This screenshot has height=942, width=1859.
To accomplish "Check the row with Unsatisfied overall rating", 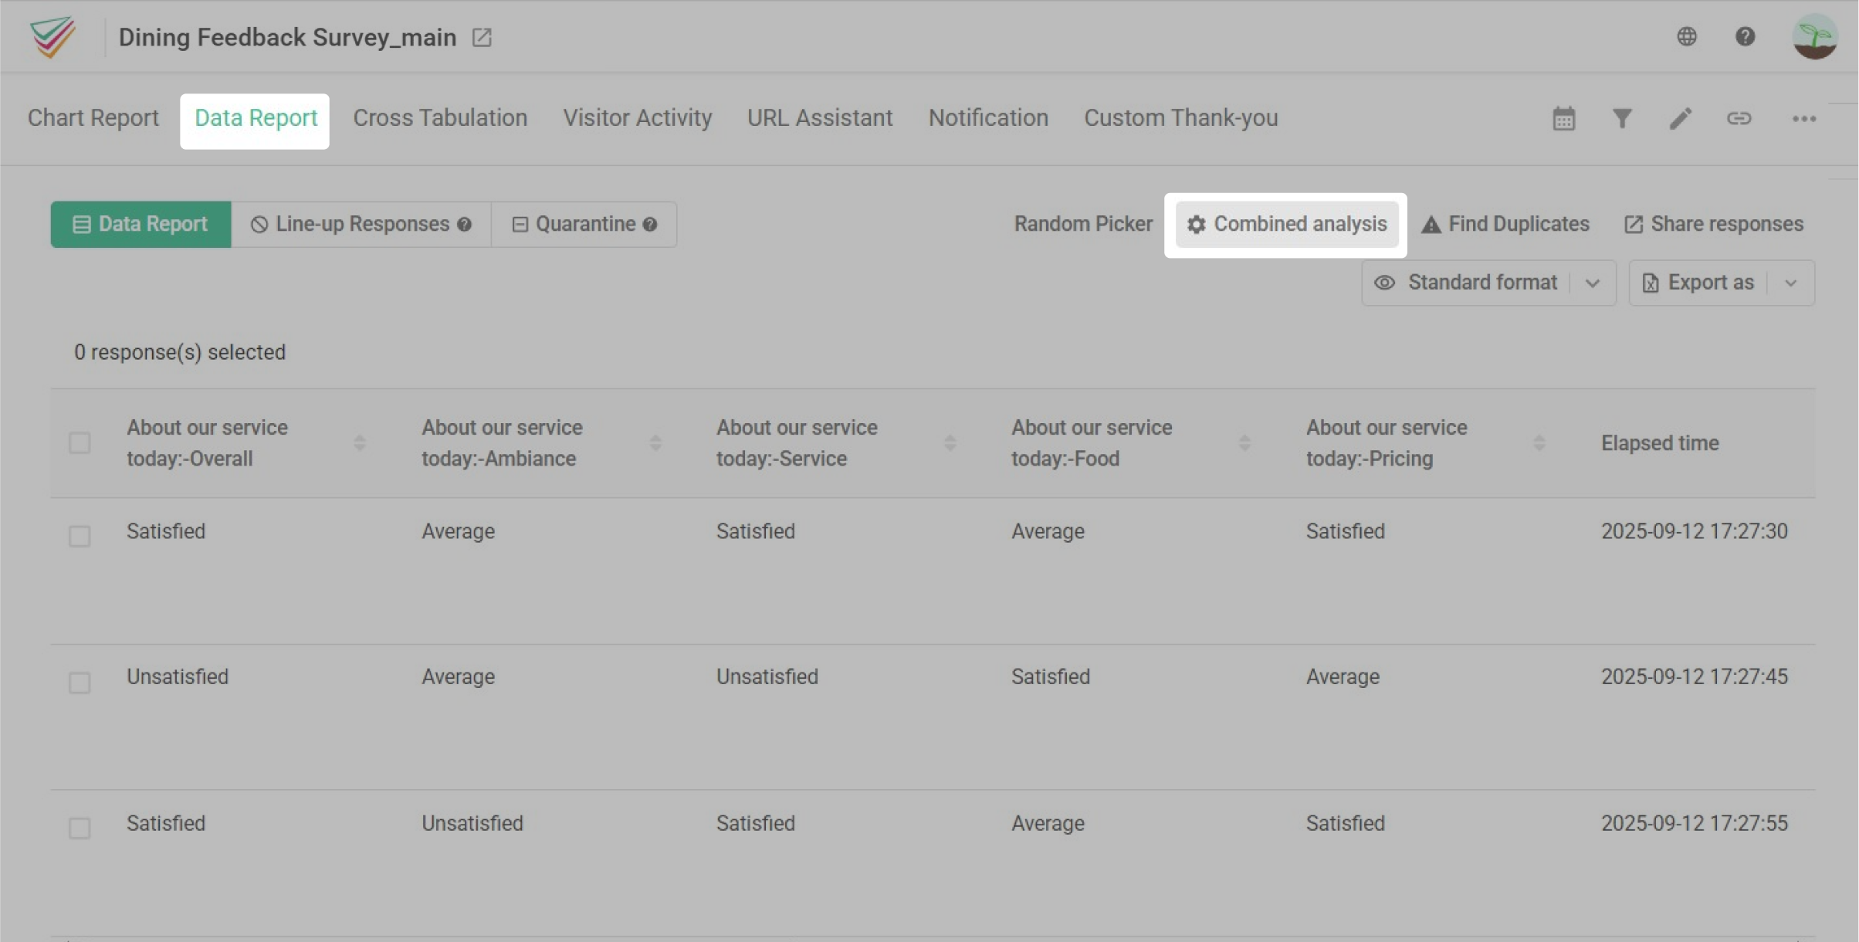I will coord(80,683).
